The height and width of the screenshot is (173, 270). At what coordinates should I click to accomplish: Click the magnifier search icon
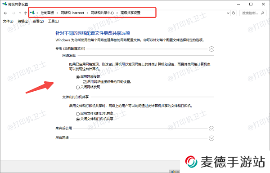tap(262, 13)
